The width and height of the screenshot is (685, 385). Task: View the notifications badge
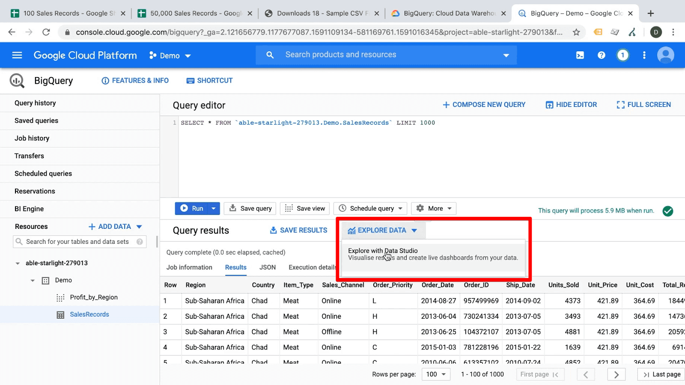pyautogui.click(x=622, y=55)
